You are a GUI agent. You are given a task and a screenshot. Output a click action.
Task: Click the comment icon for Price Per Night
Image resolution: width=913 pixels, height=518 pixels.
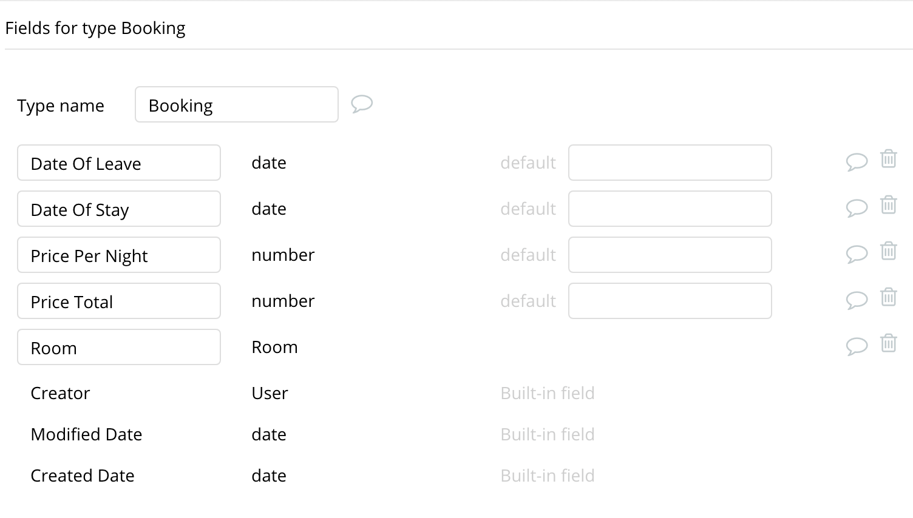857,252
